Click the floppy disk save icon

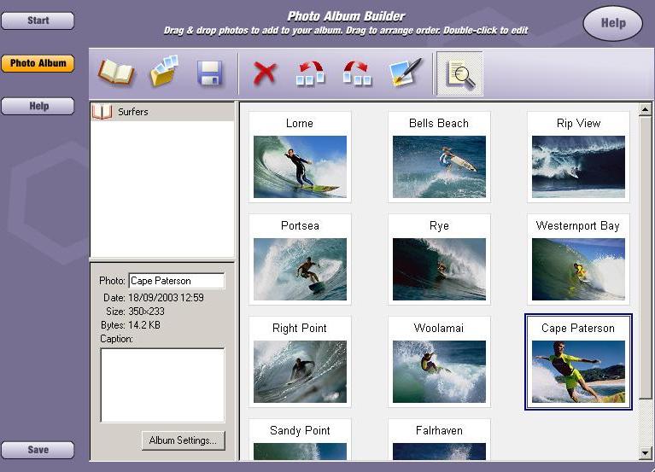209,73
